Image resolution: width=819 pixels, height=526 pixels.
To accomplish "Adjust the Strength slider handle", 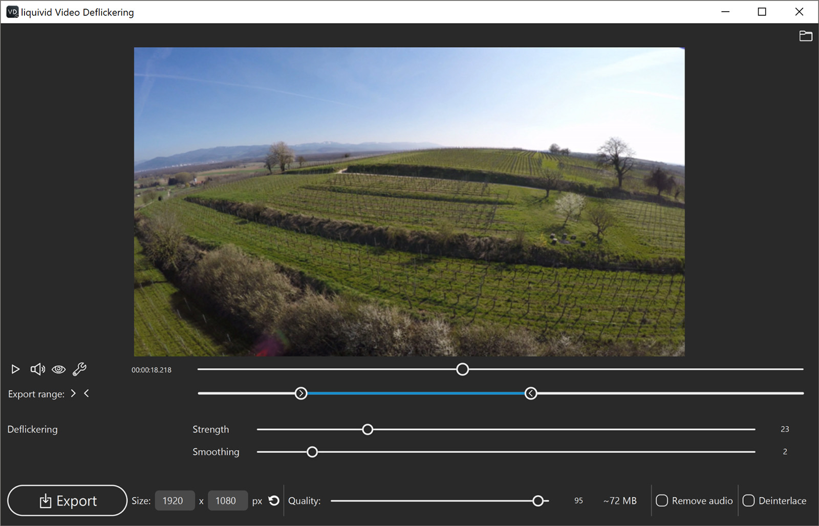I will [368, 429].
